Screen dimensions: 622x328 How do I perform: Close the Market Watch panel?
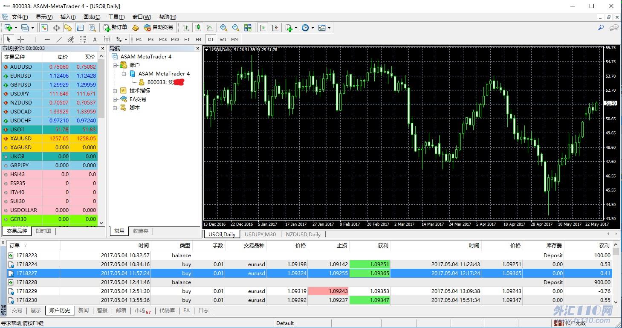[102, 48]
